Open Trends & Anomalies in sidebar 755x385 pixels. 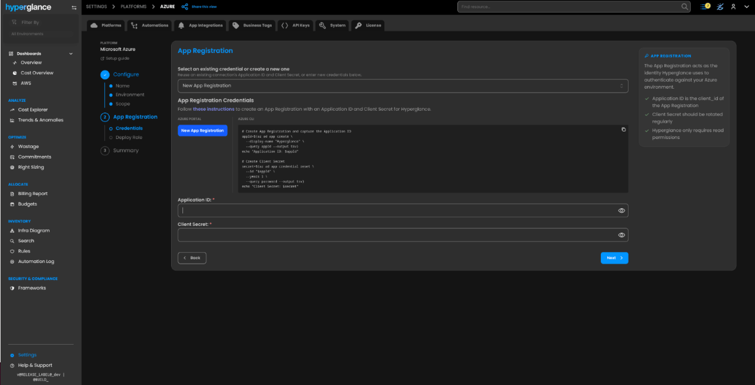[41, 120]
